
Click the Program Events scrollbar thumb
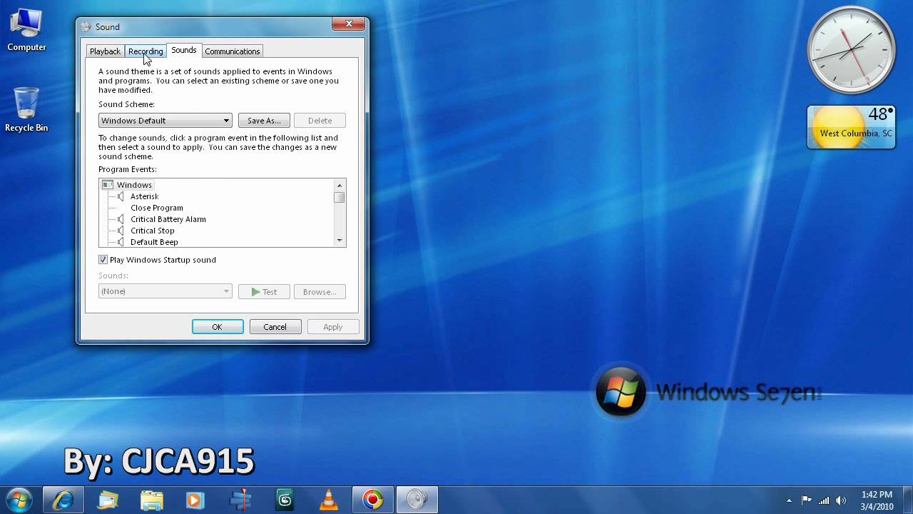point(340,198)
